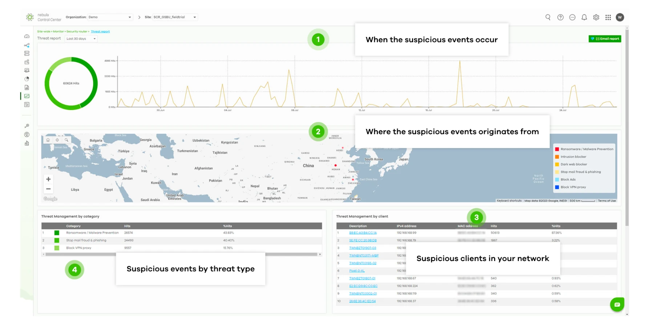Image resolution: width=654 pixels, height=327 pixels.
Task: Open the settings gear in the header
Action: tap(596, 17)
